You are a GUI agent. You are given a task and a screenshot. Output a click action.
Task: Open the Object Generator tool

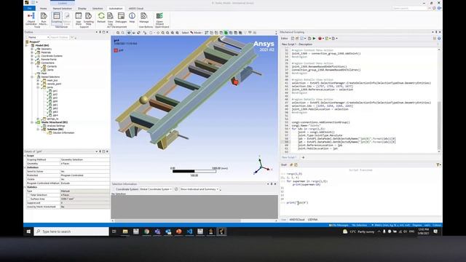[31, 18]
